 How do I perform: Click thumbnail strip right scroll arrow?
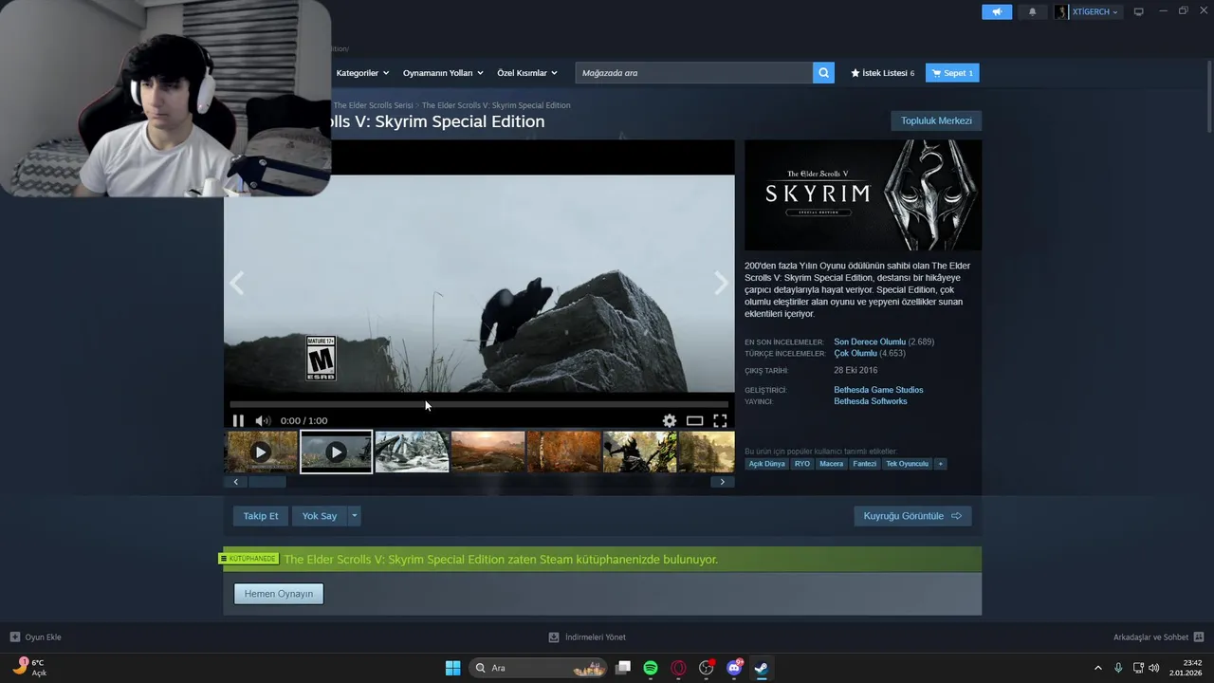pos(722,482)
